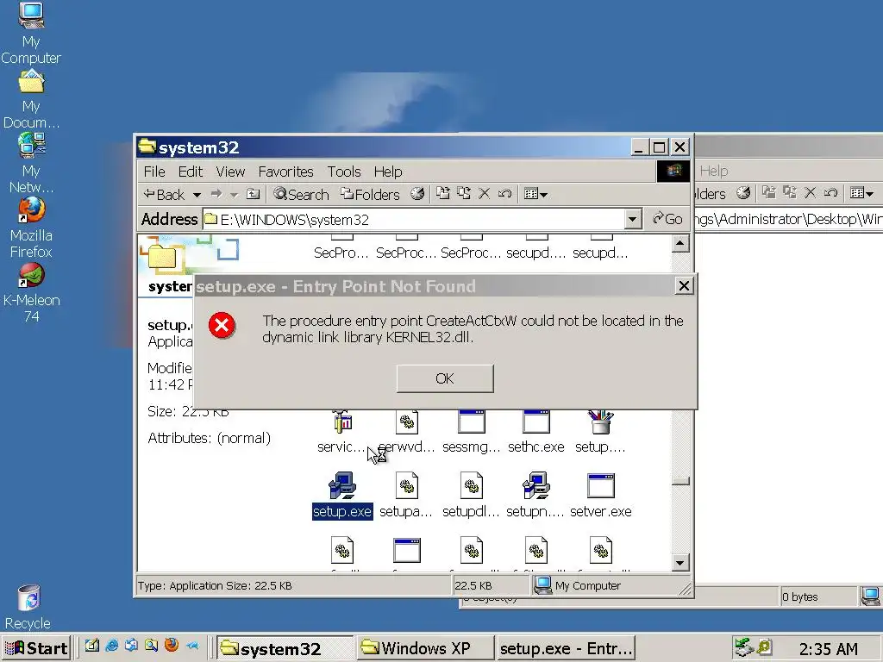Open the Tools menu in system32
The width and height of the screenshot is (883, 662).
344,172
